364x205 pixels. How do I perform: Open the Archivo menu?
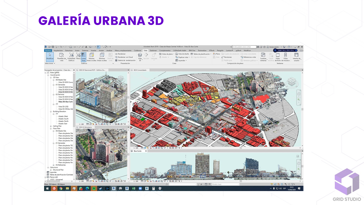coord(48,50)
